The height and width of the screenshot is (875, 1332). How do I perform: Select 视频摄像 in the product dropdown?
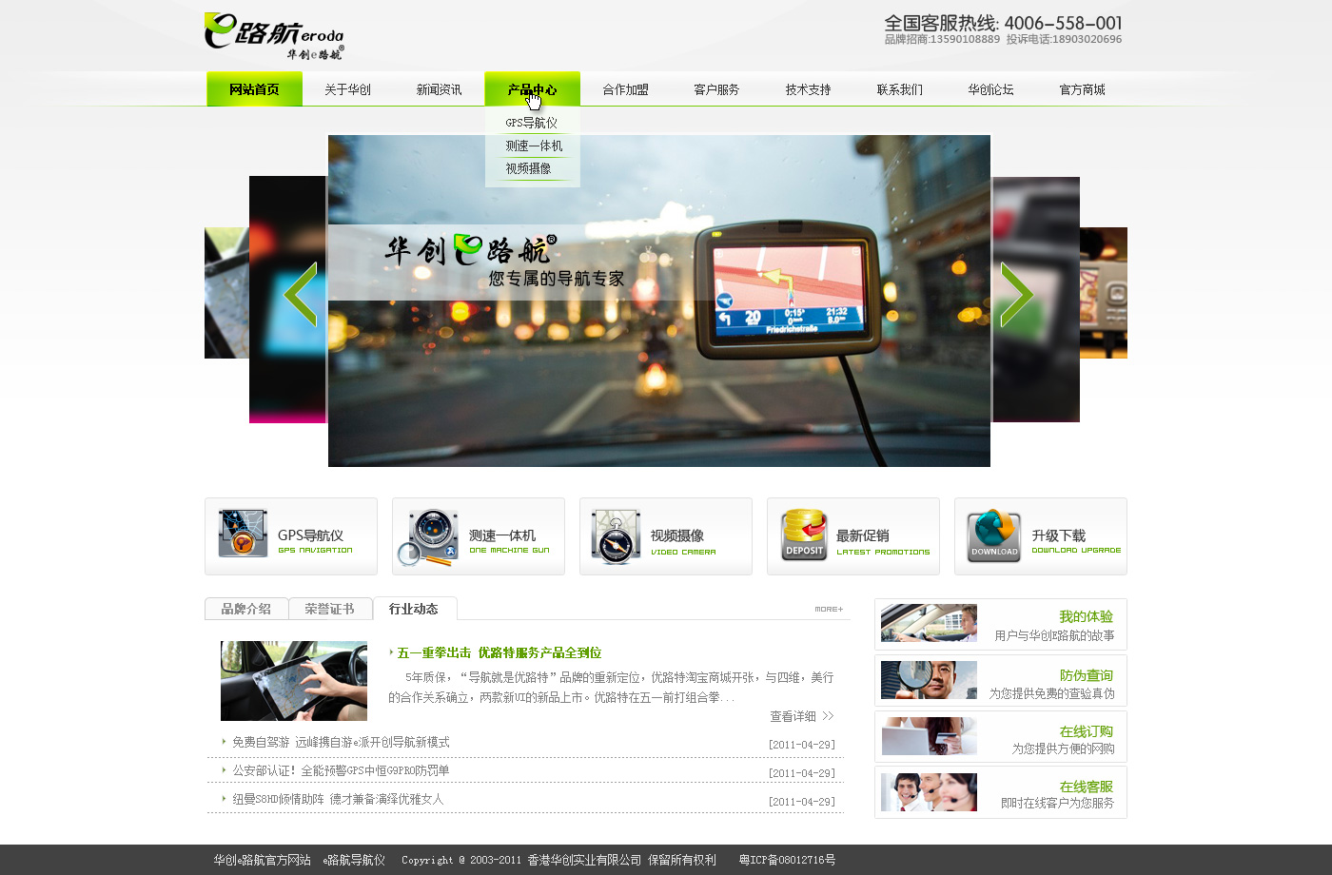[529, 168]
